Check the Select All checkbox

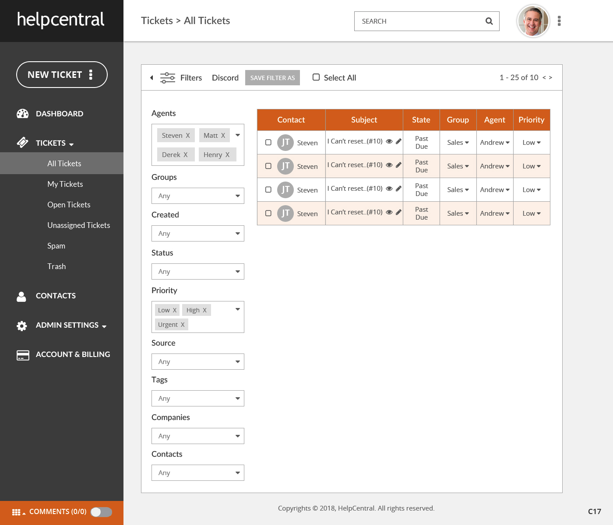[x=316, y=77]
